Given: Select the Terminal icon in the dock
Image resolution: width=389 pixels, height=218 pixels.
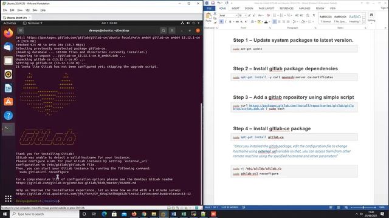Looking at the screenshot, I should coord(8,129).
